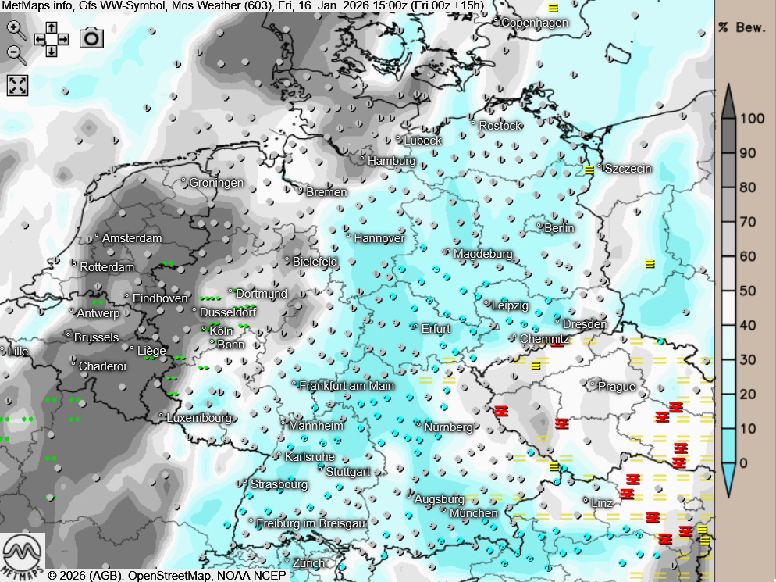
Task: Pan the map right with arrow button
Action: (62, 39)
